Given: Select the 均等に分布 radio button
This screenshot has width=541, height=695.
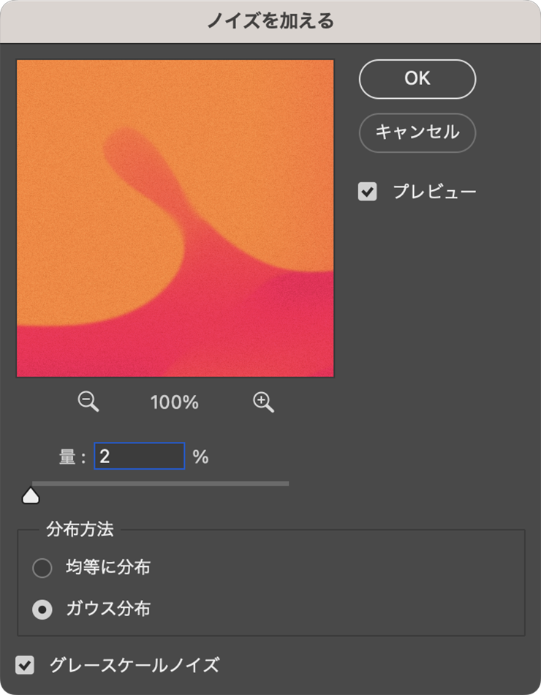Looking at the screenshot, I should coord(42,567).
